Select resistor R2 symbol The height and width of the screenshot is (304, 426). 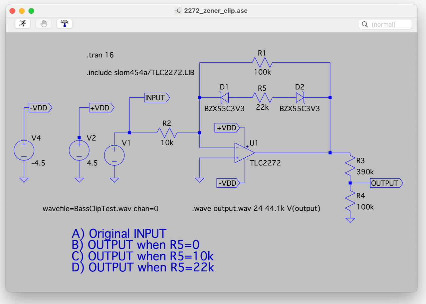point(167,133)
